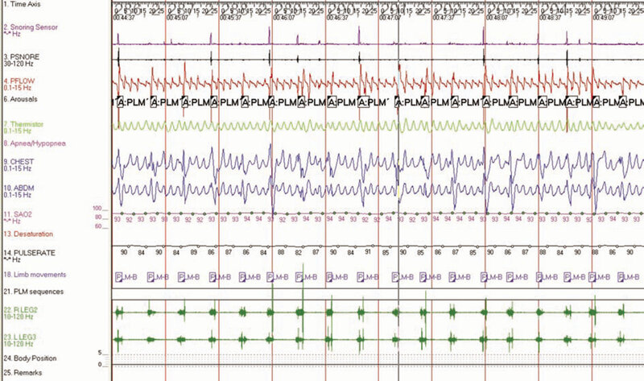This screenshot has height=381, width=644.
Task: Select the Thermistor channel label
Action: [x=23, y=124]
